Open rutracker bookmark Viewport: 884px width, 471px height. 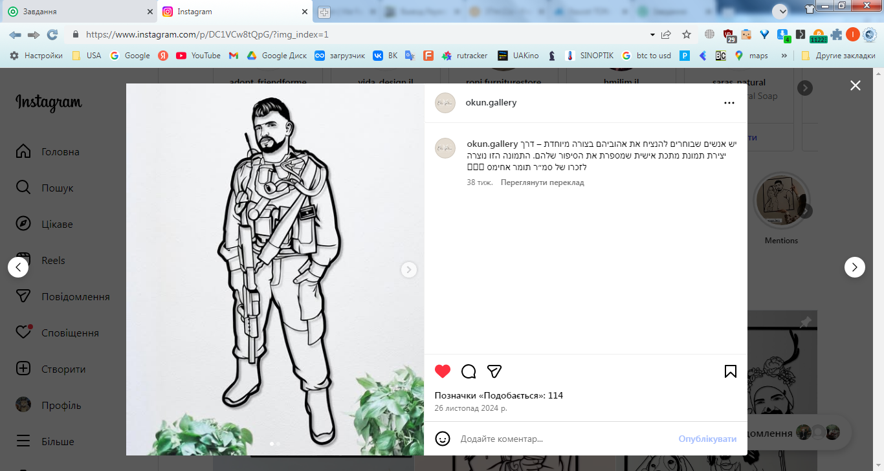point(464,56)
